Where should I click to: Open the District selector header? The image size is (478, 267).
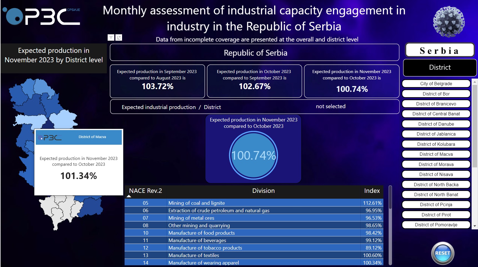[x=439, y=68]
